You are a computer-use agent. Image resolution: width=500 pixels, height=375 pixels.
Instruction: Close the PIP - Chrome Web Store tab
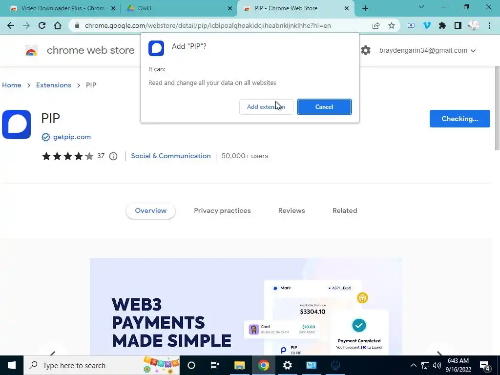coord(347,8)
